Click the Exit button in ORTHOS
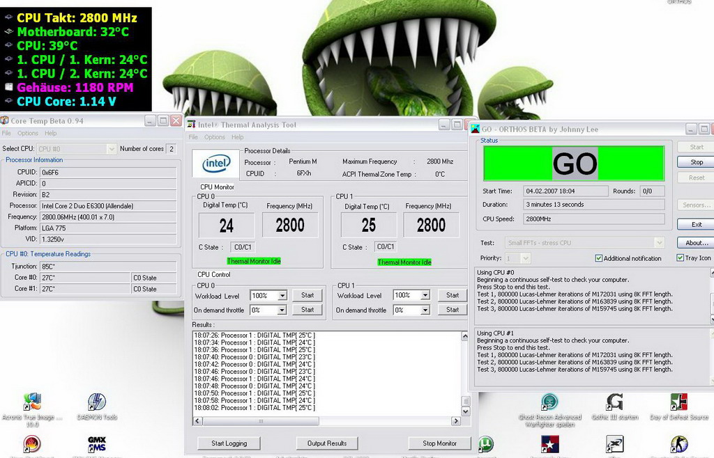The width and height of the screenshot is (714, 458). point(697,224)
